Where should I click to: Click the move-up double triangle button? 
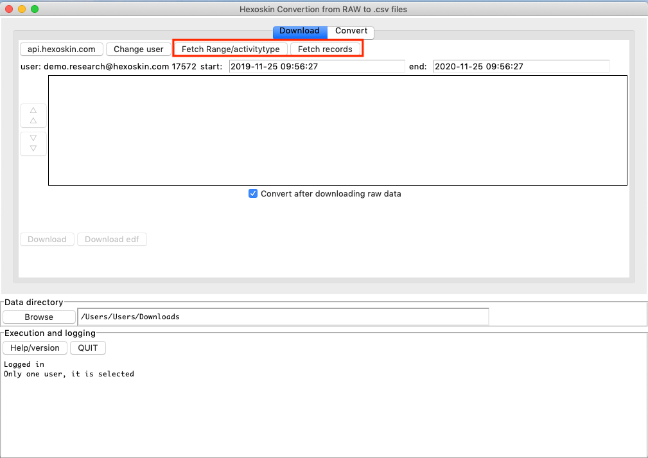tap(33, 116)
